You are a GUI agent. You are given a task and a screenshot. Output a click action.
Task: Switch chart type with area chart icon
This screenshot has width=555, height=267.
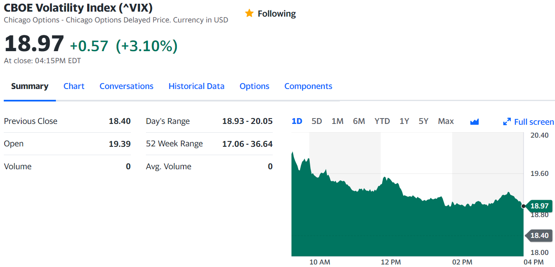click(x=474, y=121)
